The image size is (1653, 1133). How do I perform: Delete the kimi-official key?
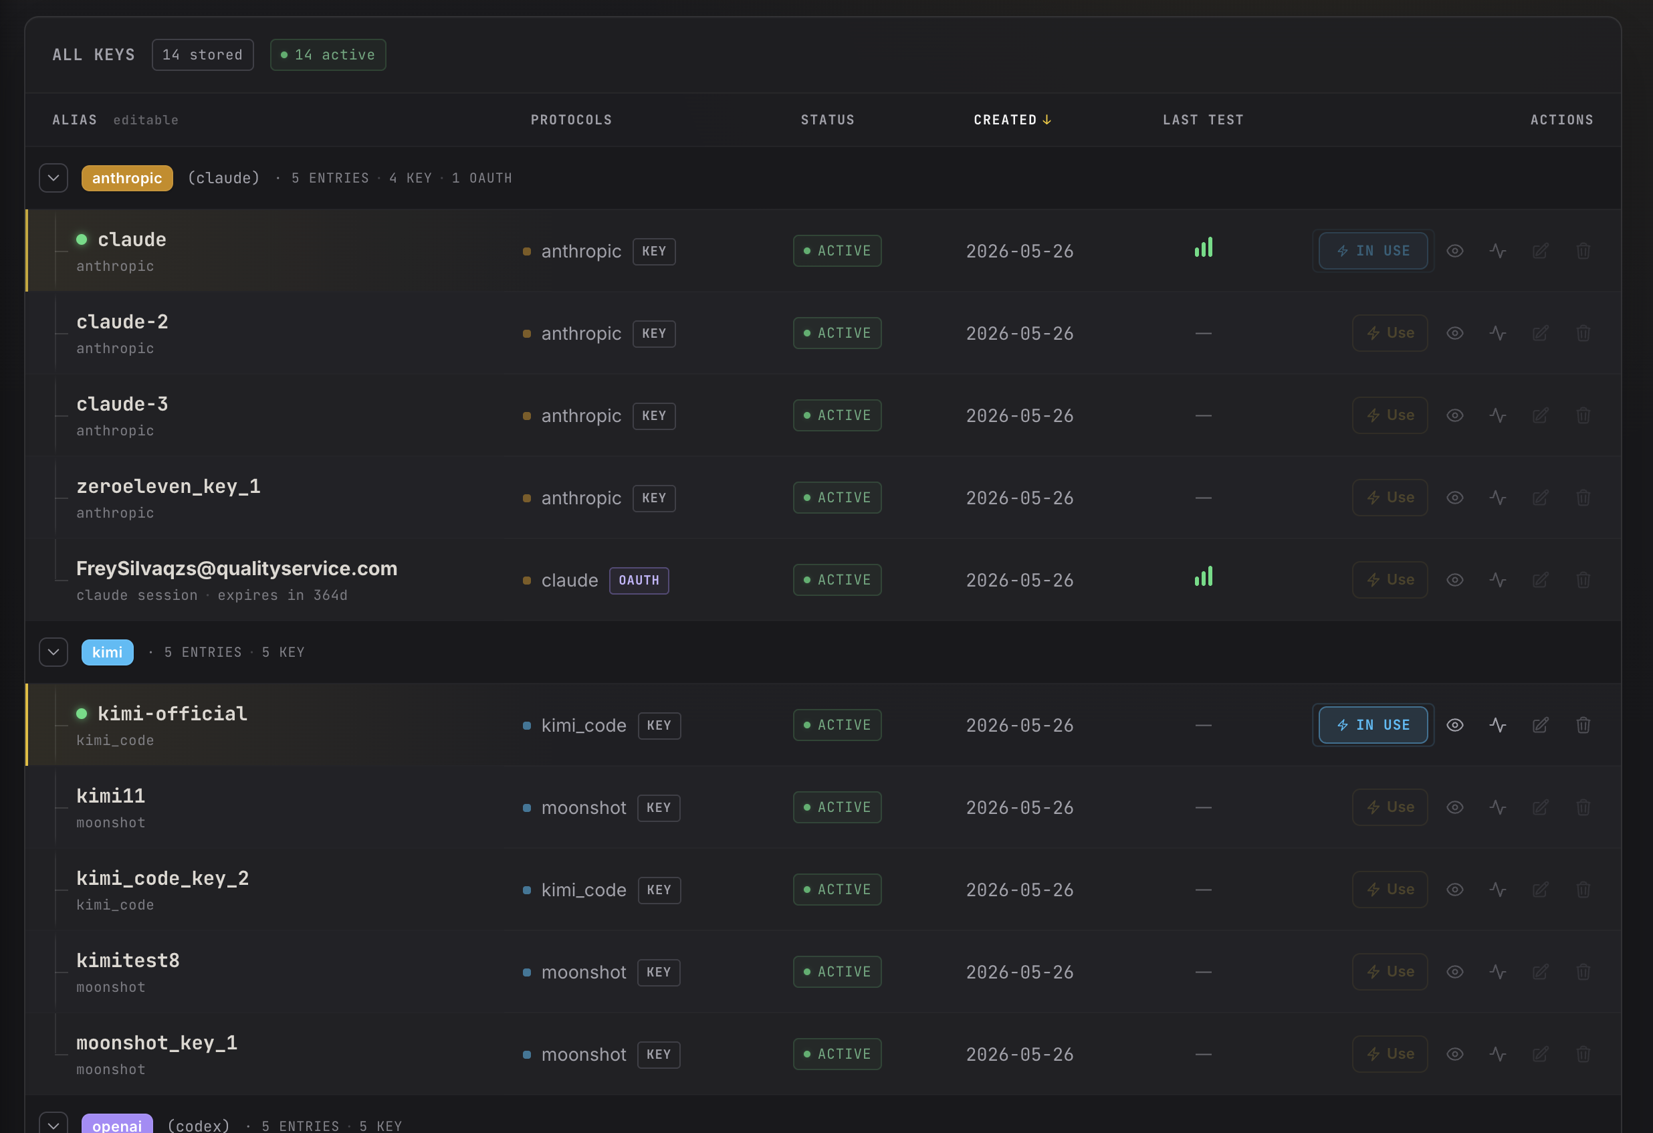tap(1583, 725)
